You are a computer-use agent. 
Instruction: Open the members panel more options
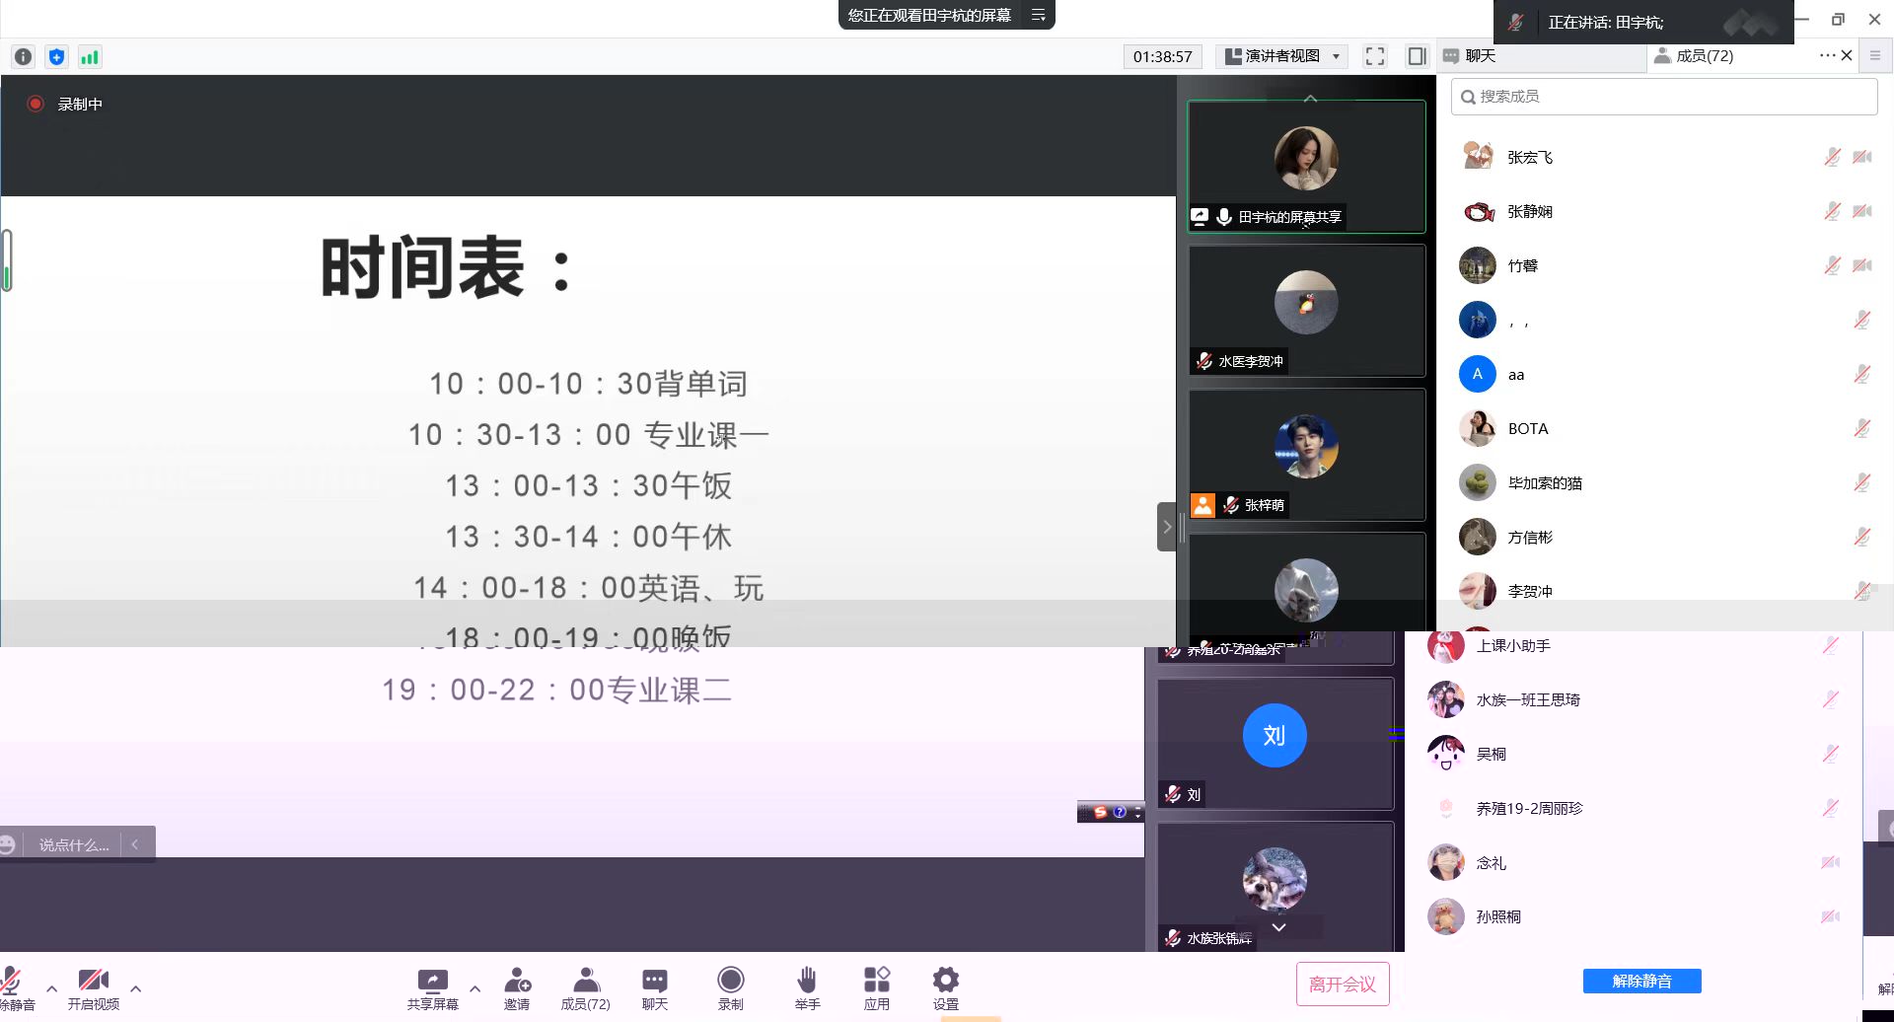(1827, 56)
